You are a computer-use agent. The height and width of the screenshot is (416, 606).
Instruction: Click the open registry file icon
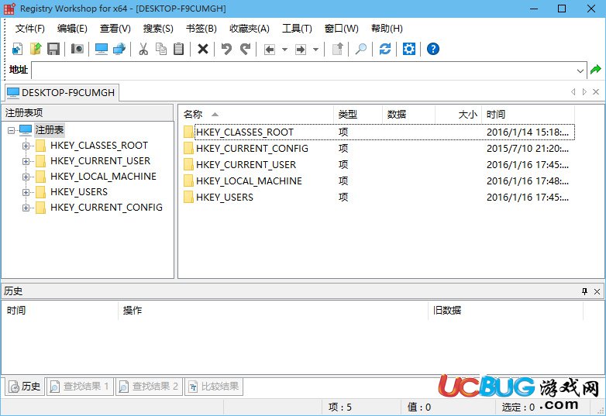point(36,49)
